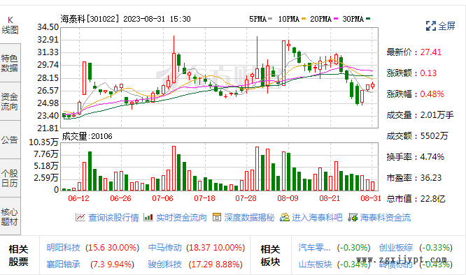Open the 资金流向 side tab
Screen dimensions: 466x275
(10, 101)
